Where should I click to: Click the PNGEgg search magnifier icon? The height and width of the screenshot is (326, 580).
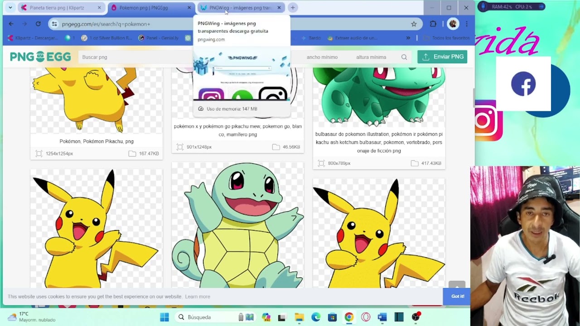[404, 57]
